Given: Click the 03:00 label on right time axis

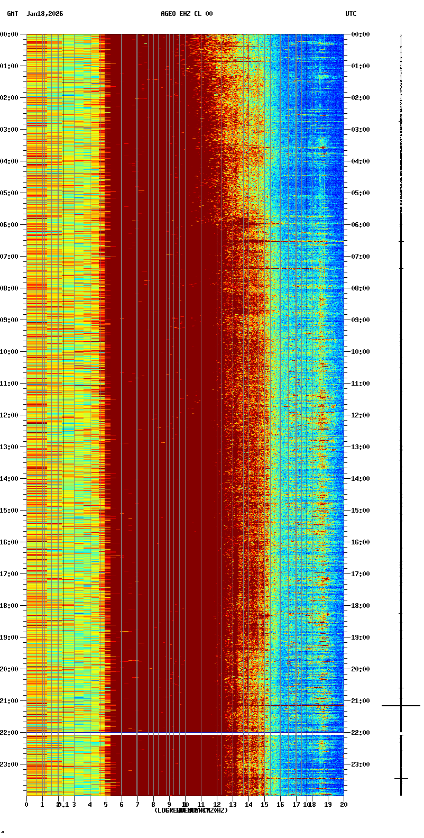Looking at the screenshot, I should (360, 130).
